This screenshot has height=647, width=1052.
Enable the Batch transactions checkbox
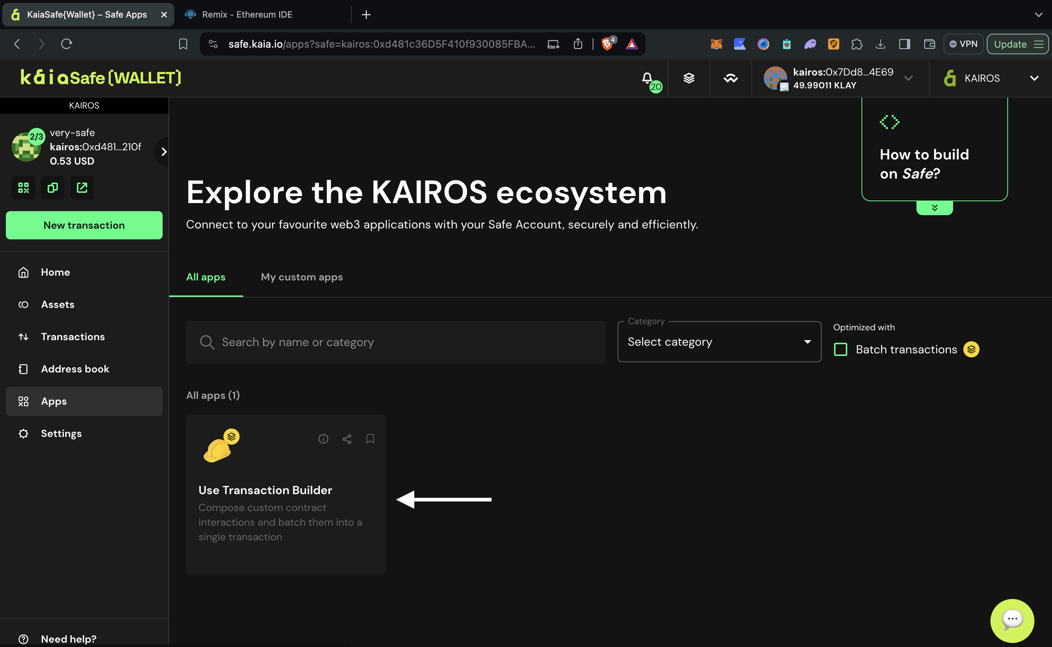[840, 350]
